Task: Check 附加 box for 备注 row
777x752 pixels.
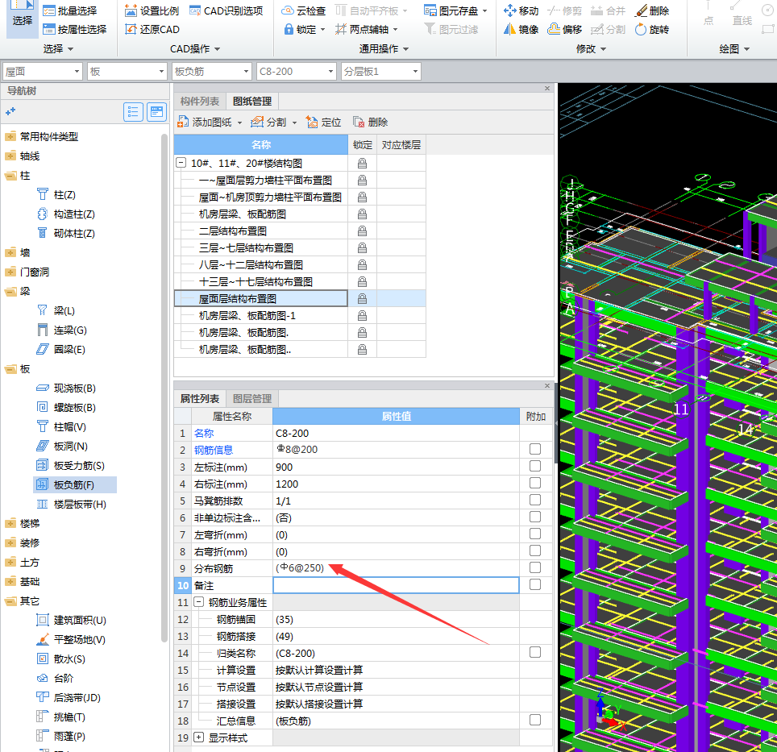Action: 535,584
